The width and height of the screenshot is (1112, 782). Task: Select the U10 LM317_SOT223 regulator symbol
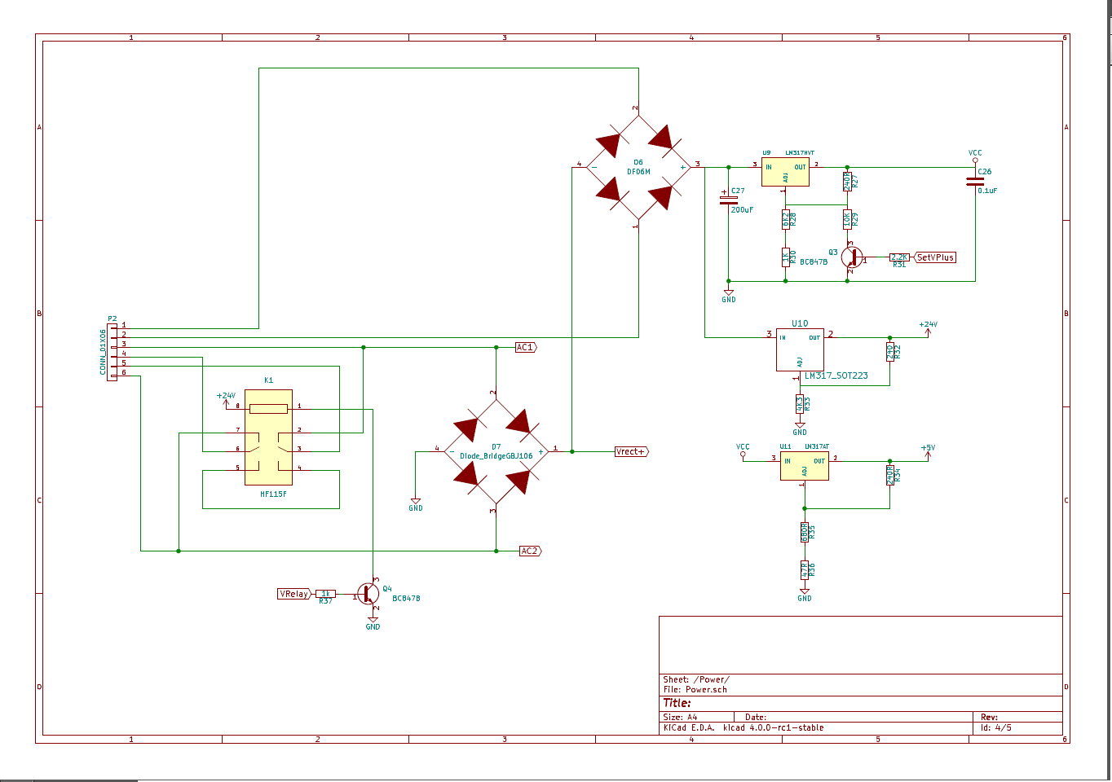click(x=800, y=349)
